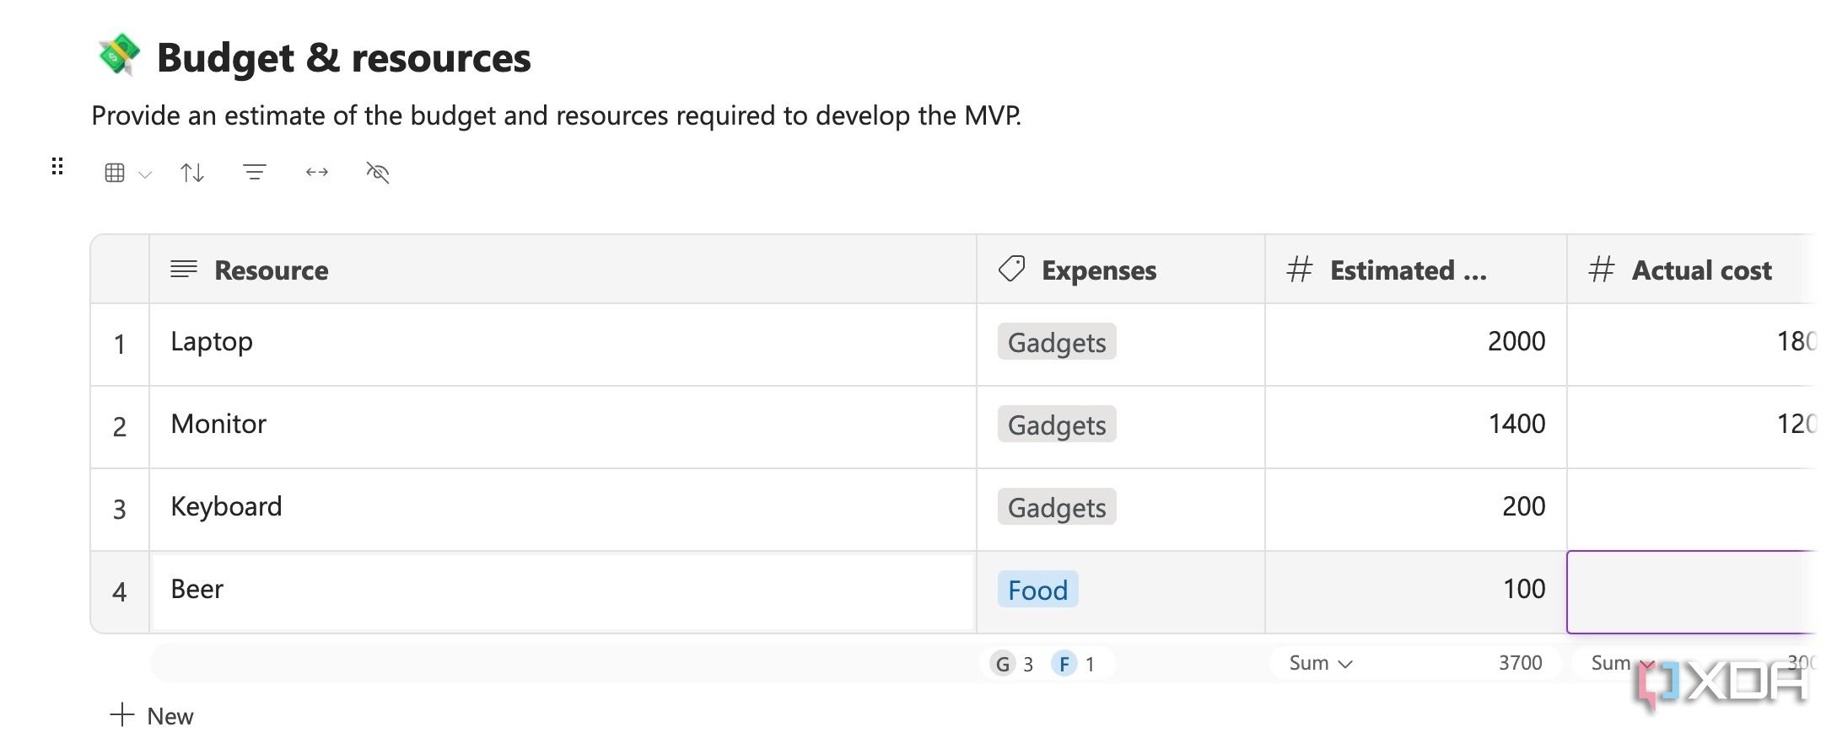Open Sum dropdown under Estimated column
This screenshot has height=743, width=1837.
click(x=1321, y=664)
